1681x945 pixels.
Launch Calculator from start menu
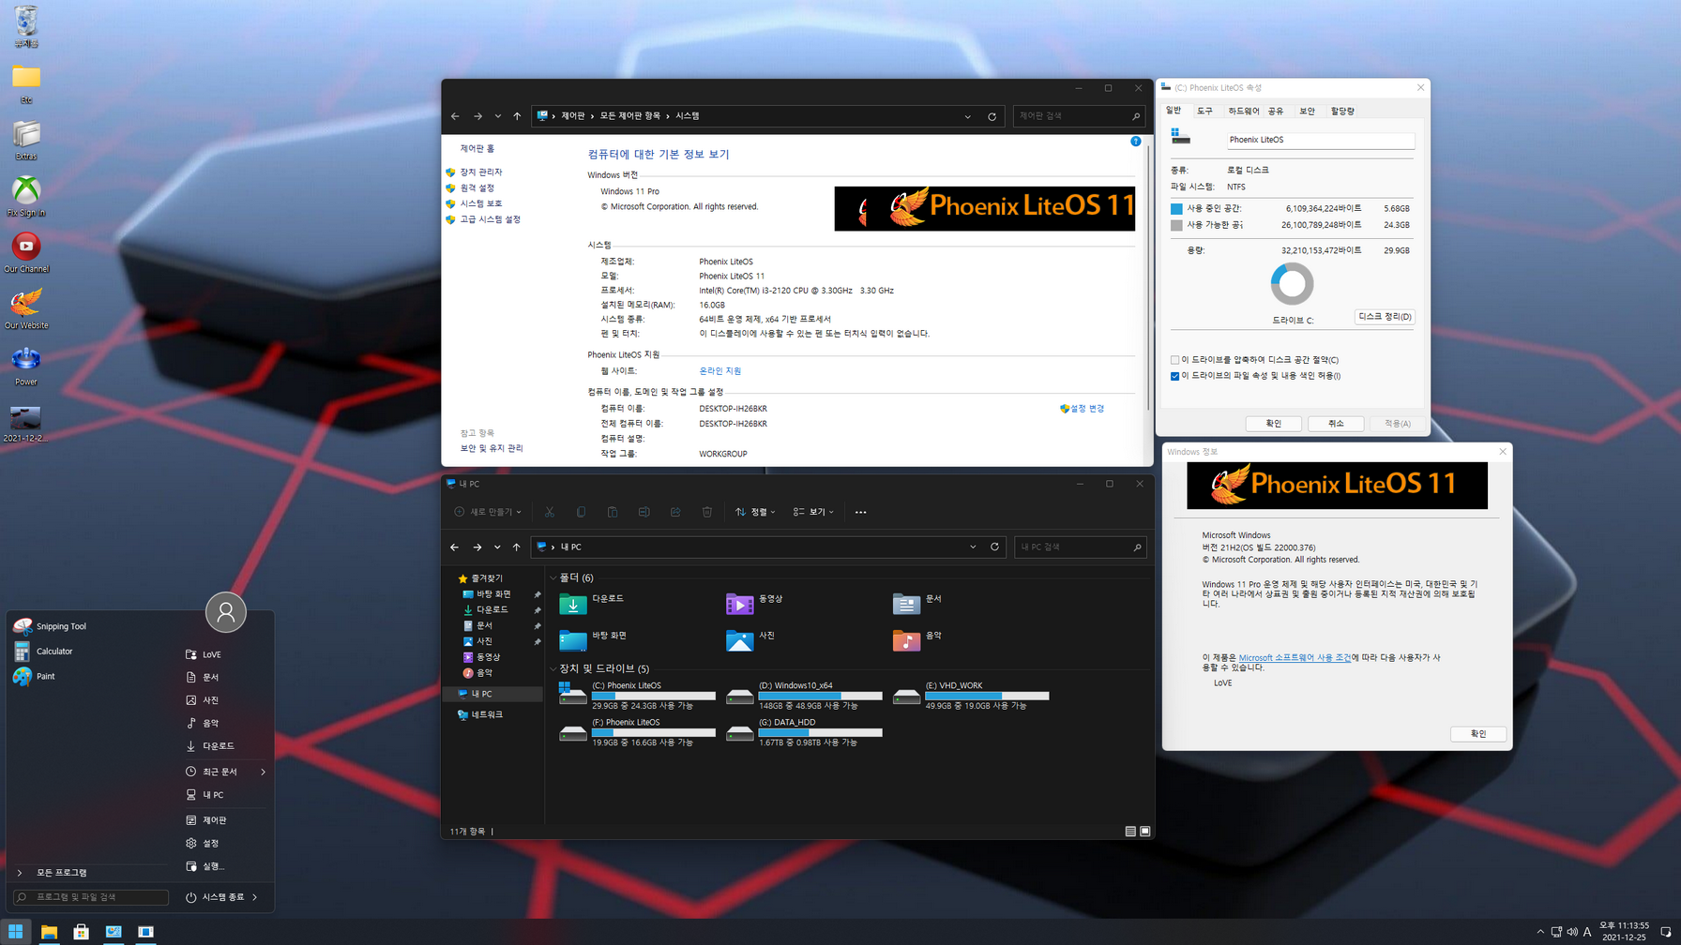(x=44, y=652)
